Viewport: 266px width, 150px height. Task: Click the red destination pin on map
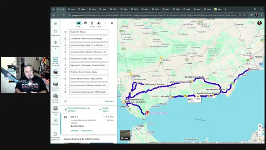coord(148,112)
